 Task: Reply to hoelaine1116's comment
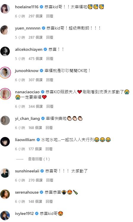tap(50, 16)
